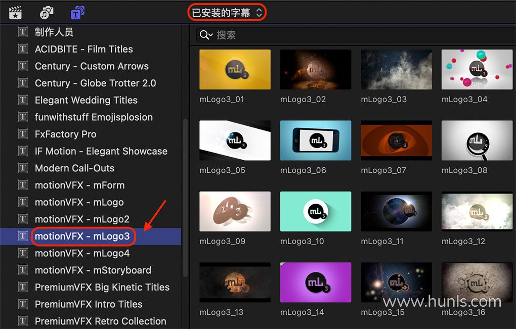
Task: Select the mLogo3_01 yellow thumbnail
Action: point(235,69)
